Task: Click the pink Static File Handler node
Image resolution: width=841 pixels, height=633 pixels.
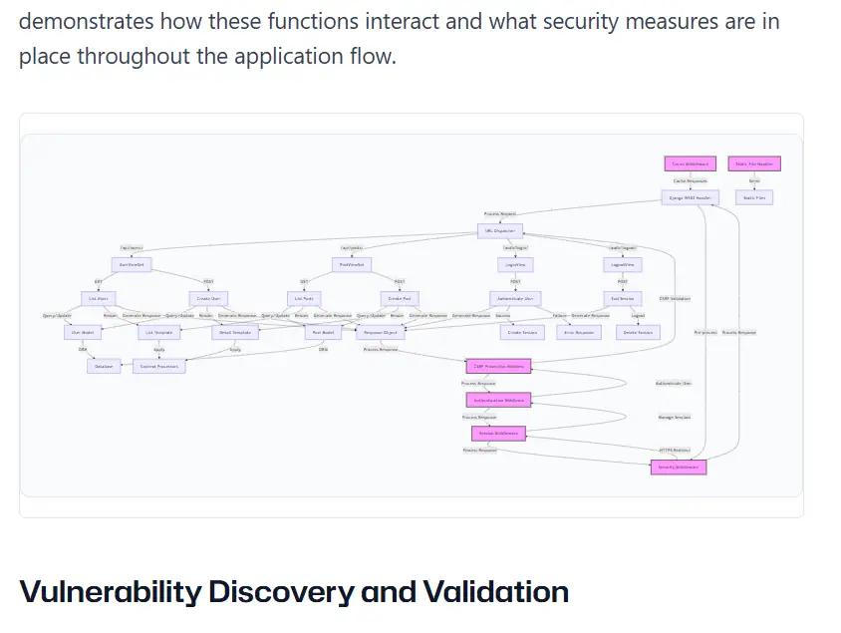Action: tap(754, 163)
